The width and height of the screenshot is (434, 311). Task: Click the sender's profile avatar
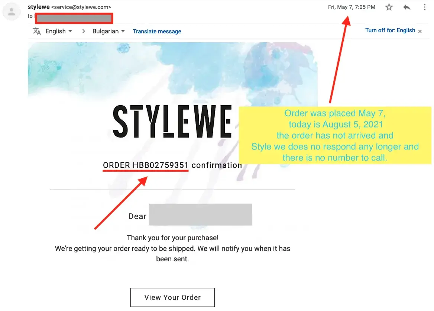(x=12, y=11)
